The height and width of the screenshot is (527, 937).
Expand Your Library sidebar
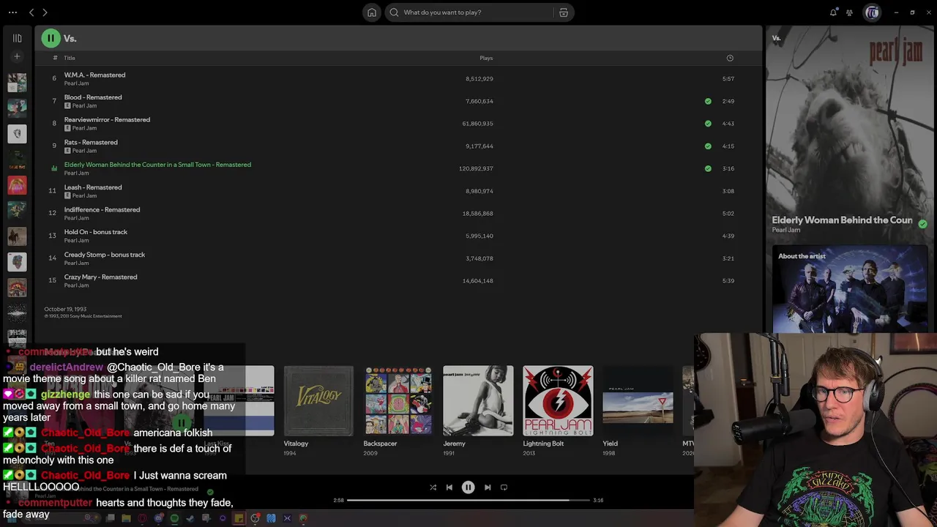[17, 38]
